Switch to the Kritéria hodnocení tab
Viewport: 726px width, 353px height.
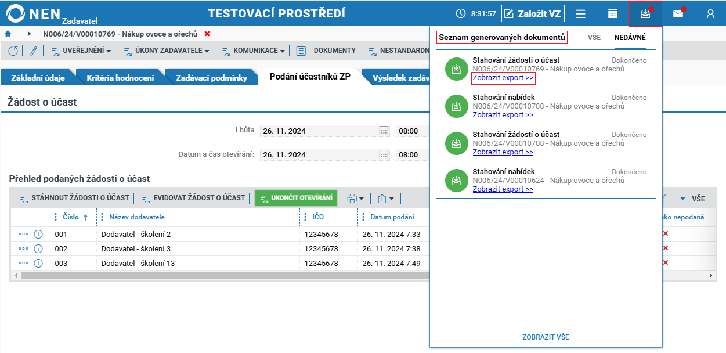point(120,77)
